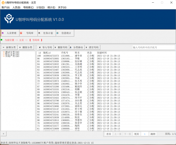176x145 pixels.
Task: Select 测试分类(50) in category tree
Action: [x=12, y=52]
